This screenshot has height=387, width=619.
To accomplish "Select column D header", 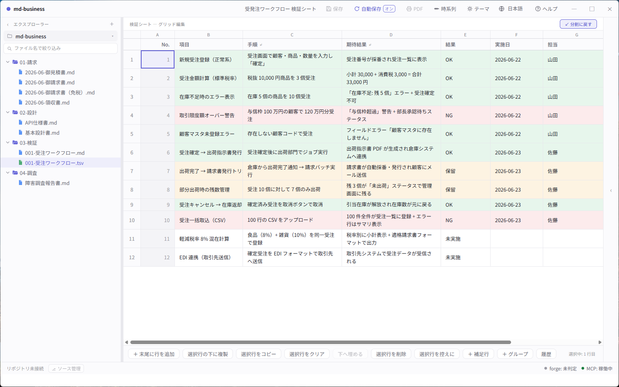I will point(391,35).
